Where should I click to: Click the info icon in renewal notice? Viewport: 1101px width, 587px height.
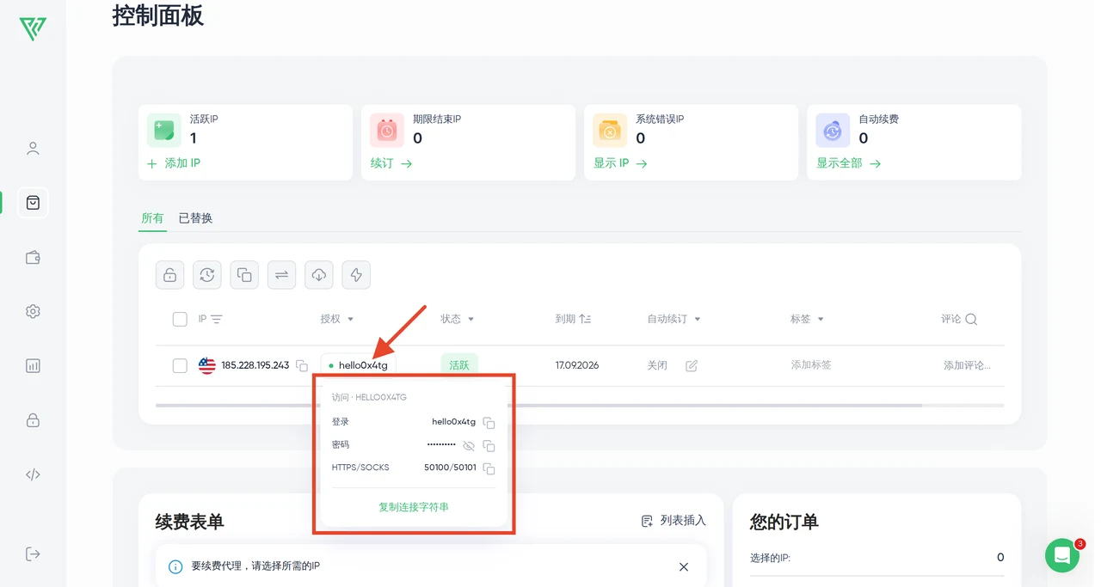175,567
